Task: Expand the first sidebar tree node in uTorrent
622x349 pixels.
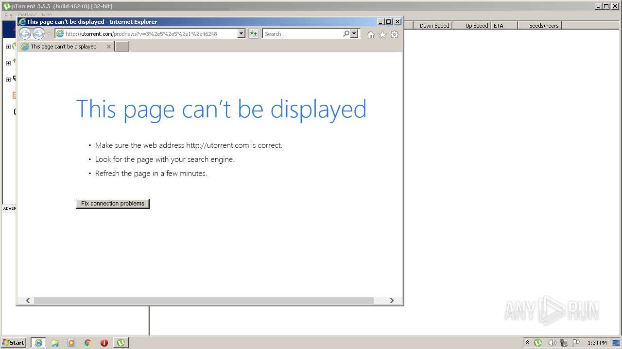Action: [8, 47]
